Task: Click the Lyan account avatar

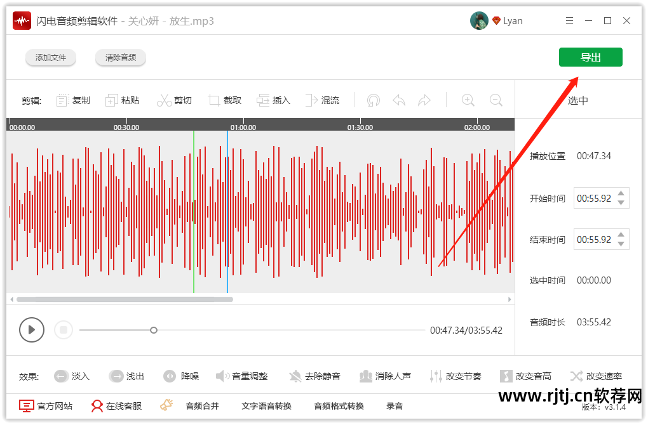Action: (478, 20)
